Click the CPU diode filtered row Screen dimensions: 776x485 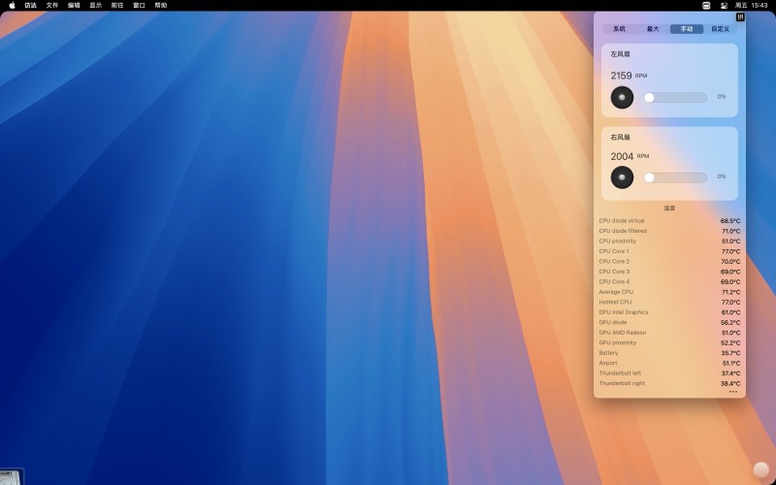[x=669, y=231]
